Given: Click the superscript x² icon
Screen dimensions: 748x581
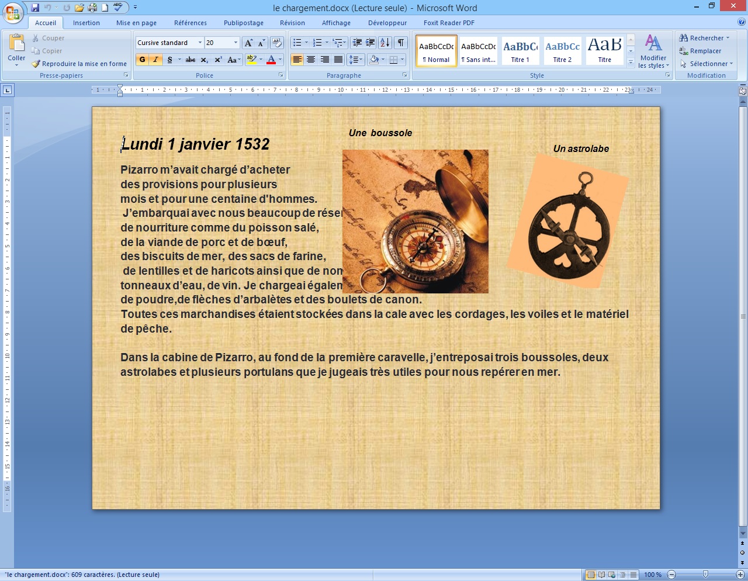Looking at the screenshot, I should pos(218,60).
